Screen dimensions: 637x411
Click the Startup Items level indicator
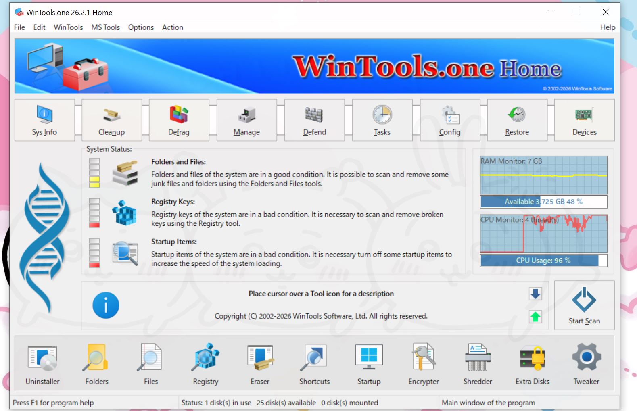tap(94, 253)
